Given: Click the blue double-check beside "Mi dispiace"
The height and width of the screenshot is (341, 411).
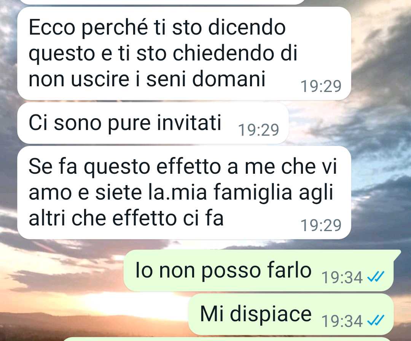Looking at the screenshot, I should pos(376,320).
